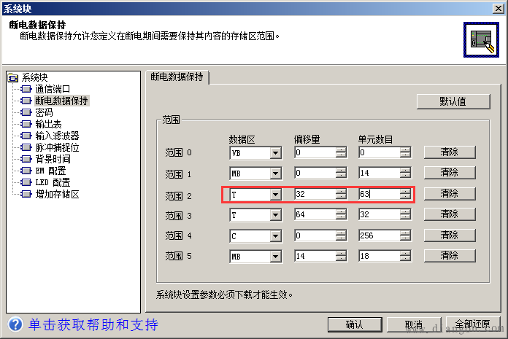
Task: Select 密码 in the tree
Action: [44, 112]
